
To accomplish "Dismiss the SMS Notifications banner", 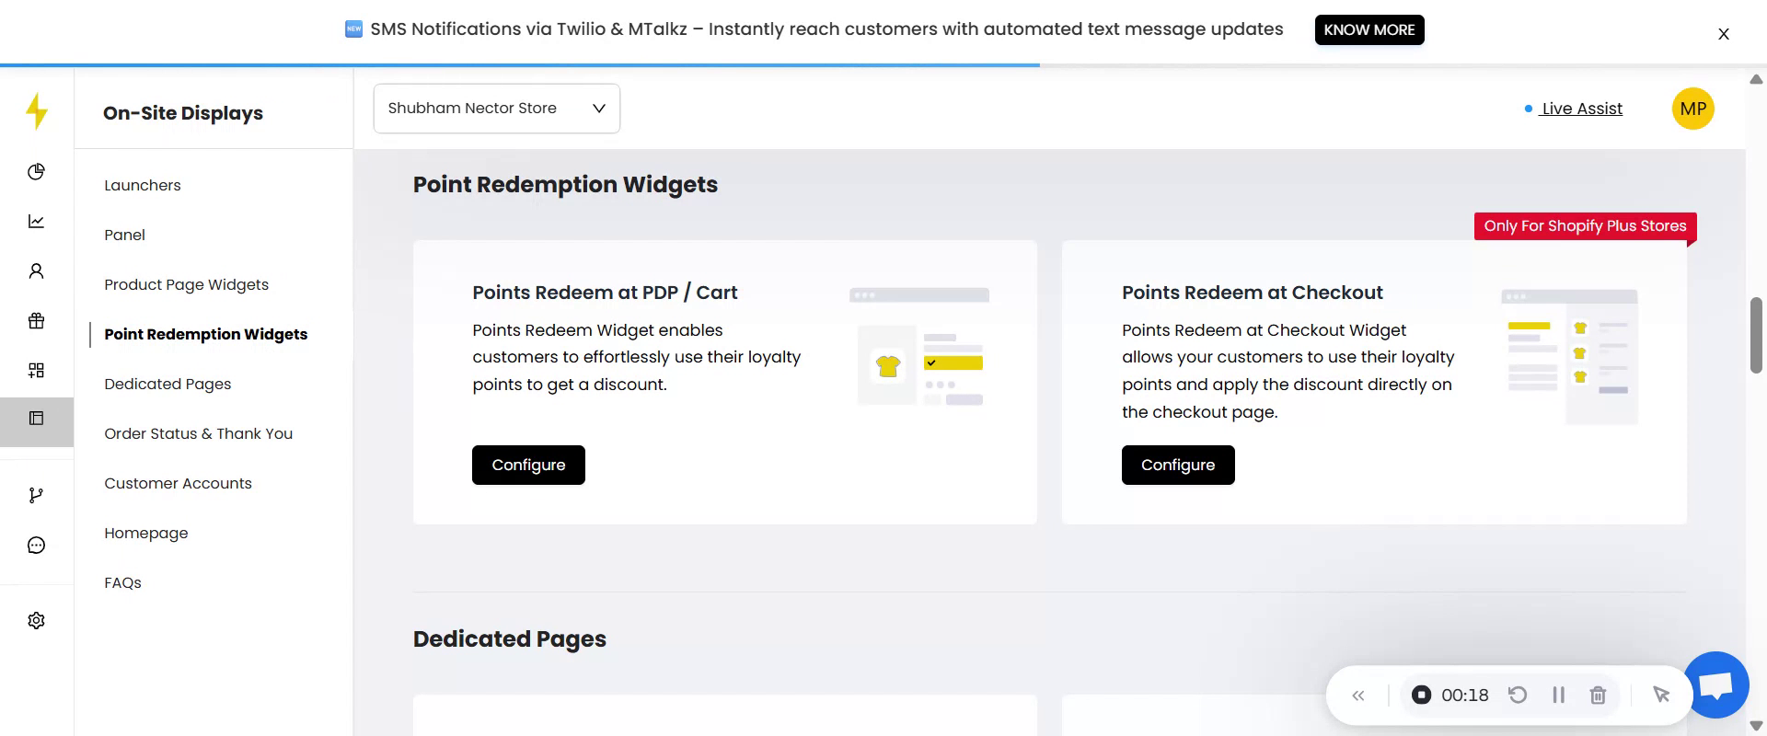I will pyautogui.click(x=1723, y=34).
